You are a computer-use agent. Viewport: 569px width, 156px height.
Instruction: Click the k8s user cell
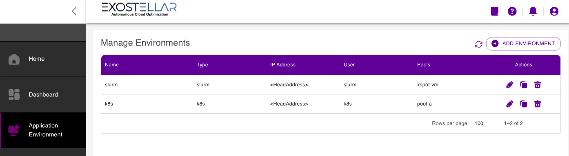pyautogui.click(x=348, y=104)
